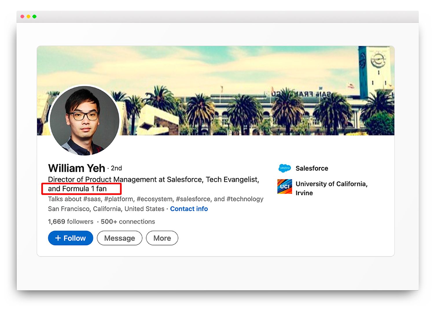Viewport: 434px width, 311px height.
Task: Click the blue Follow button
Action: click(71, 238)
